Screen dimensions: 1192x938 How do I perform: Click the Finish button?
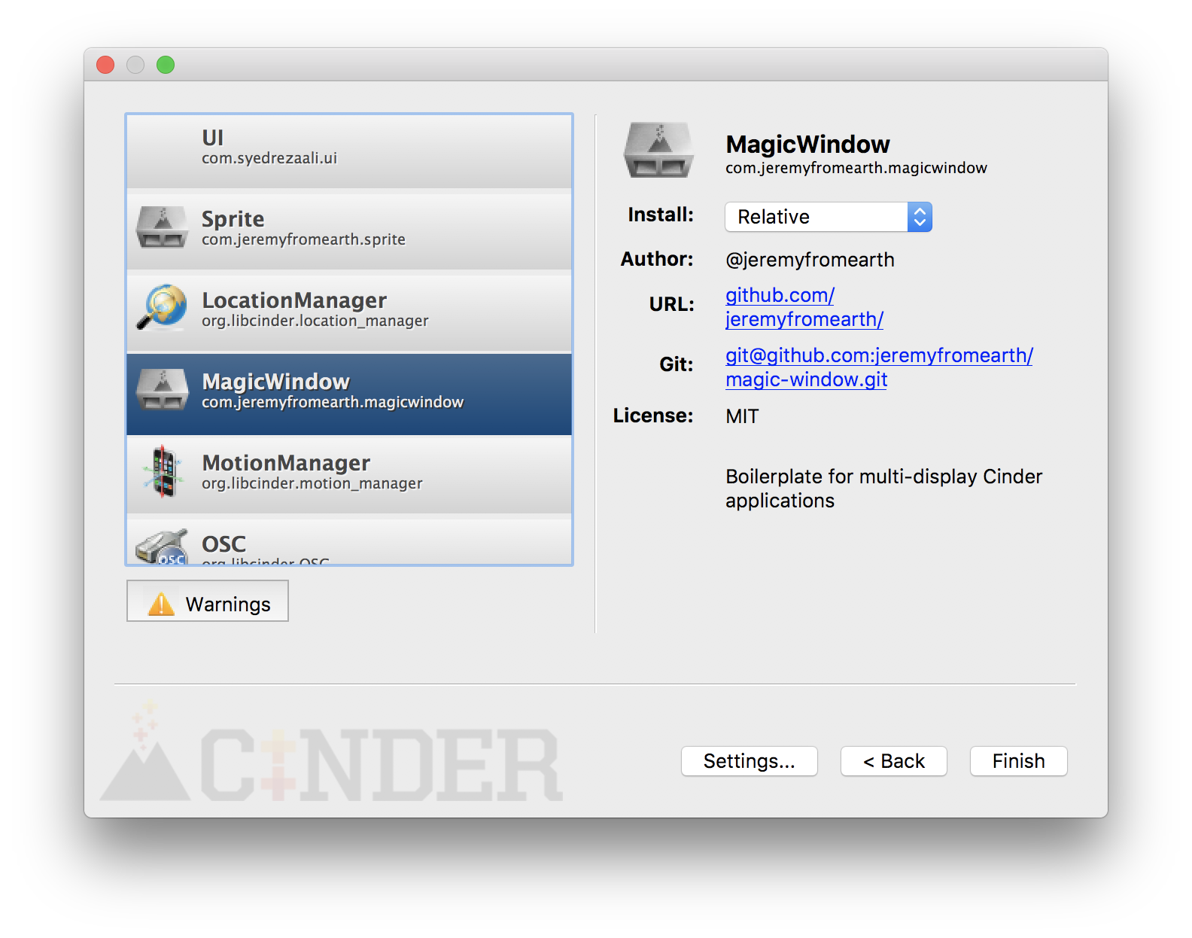click(x=1019, y=761)
